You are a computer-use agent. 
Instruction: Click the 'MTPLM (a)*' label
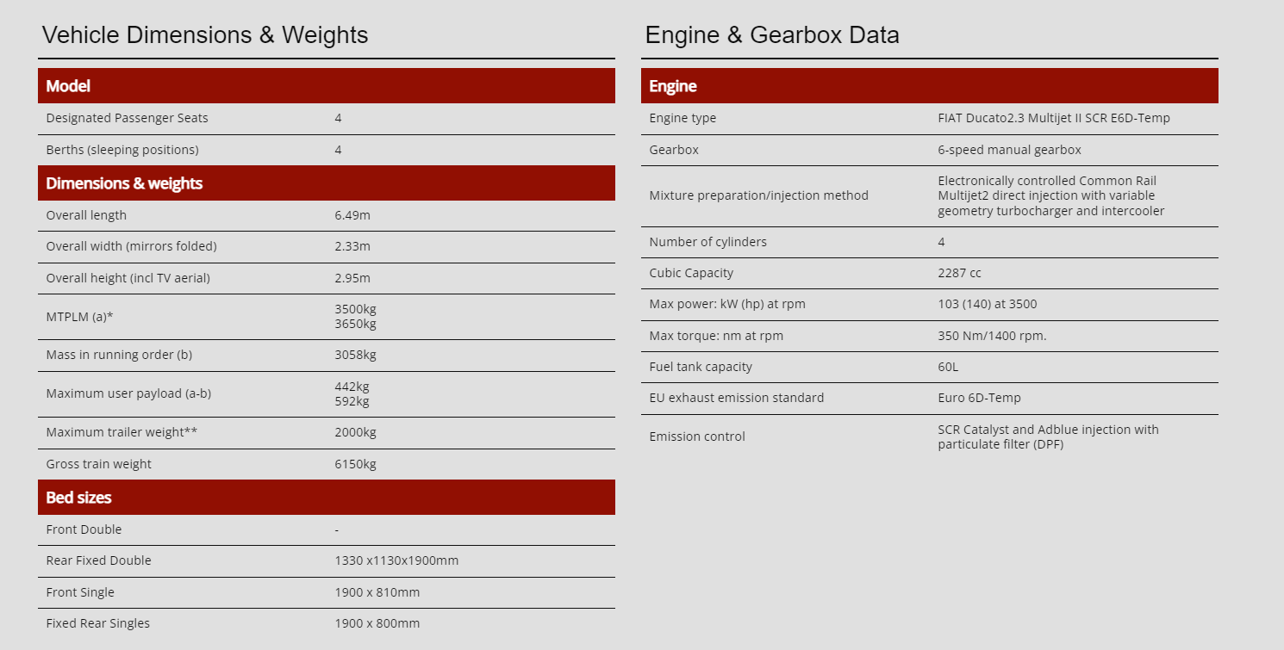pyautogui.click(x=80, y=317)
